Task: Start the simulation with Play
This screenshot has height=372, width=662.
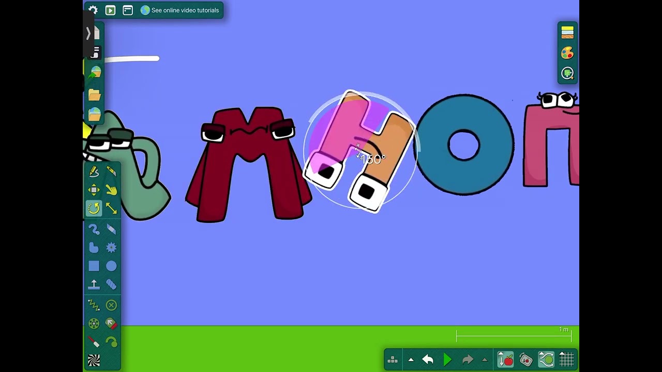Action: click(x=447, y=360)
